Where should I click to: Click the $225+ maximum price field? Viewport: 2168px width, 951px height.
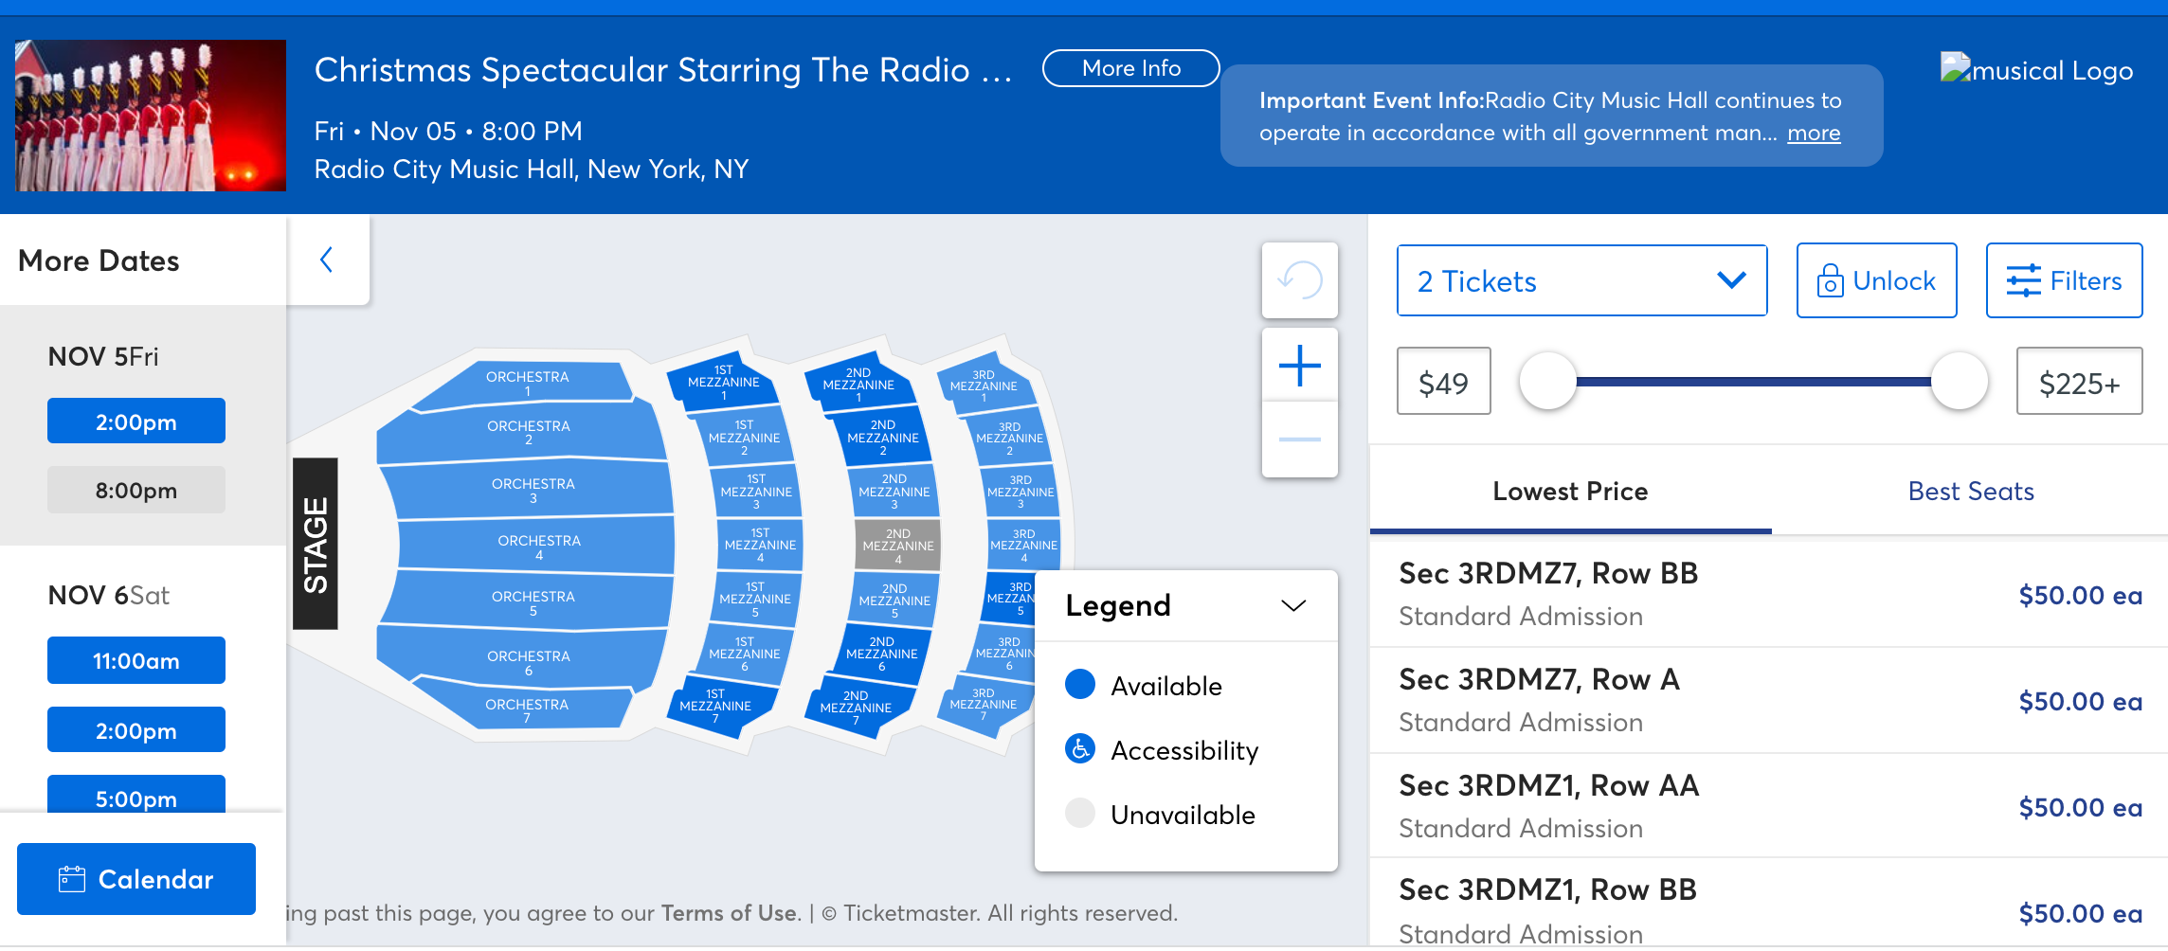pos(2079,381)
